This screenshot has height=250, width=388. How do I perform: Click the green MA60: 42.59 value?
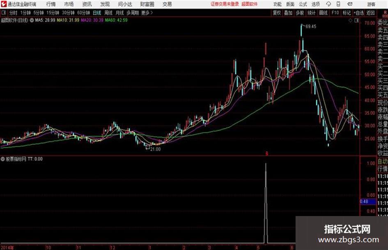click(116, 20)
